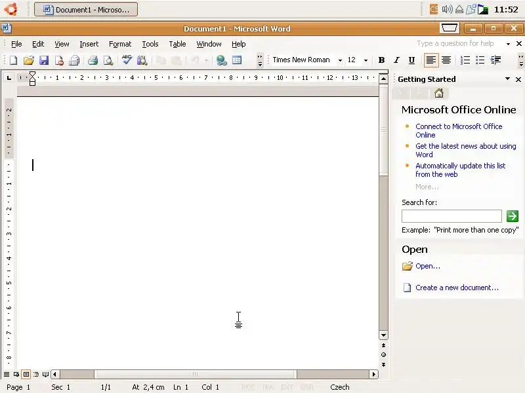Image resolution: width=525 pixels, height=393 pixels.
Task: Click Automatically update this list link
Action: click(461, 170)
